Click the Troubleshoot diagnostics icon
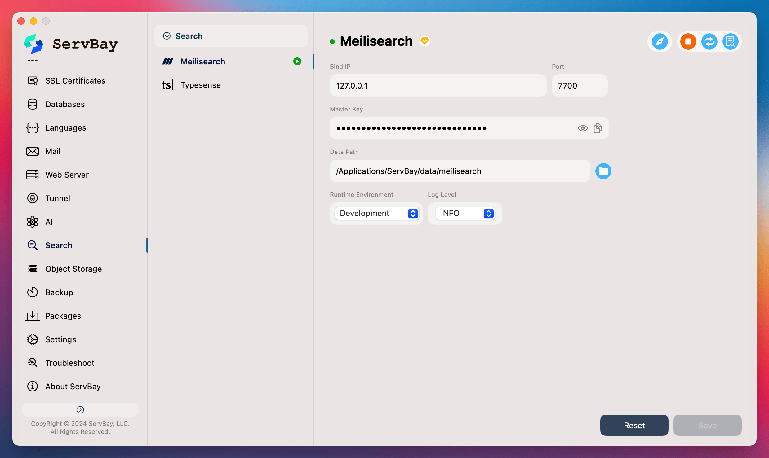The image size is (769, 458). [x=33, y=363]
